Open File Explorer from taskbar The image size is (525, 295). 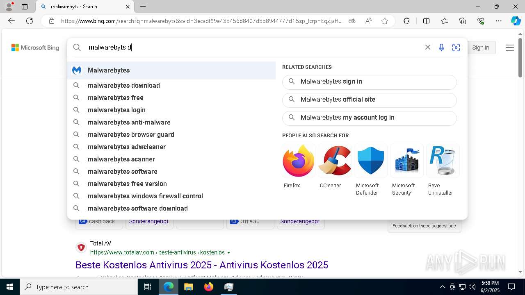189,287
